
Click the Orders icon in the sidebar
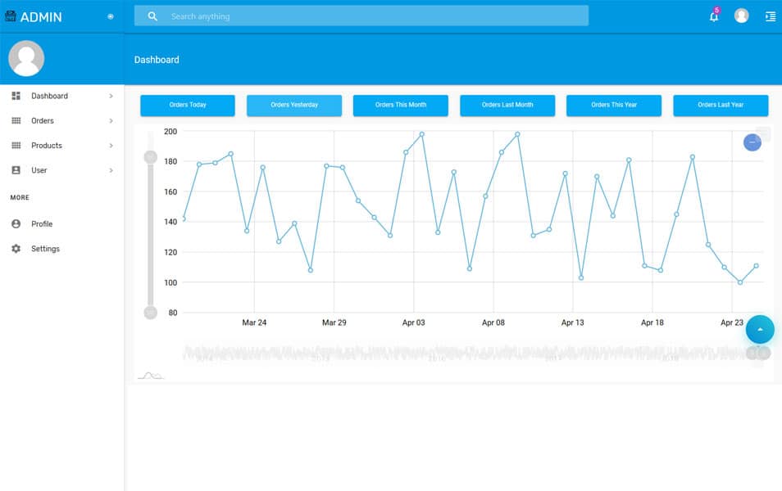click(16, 120)
